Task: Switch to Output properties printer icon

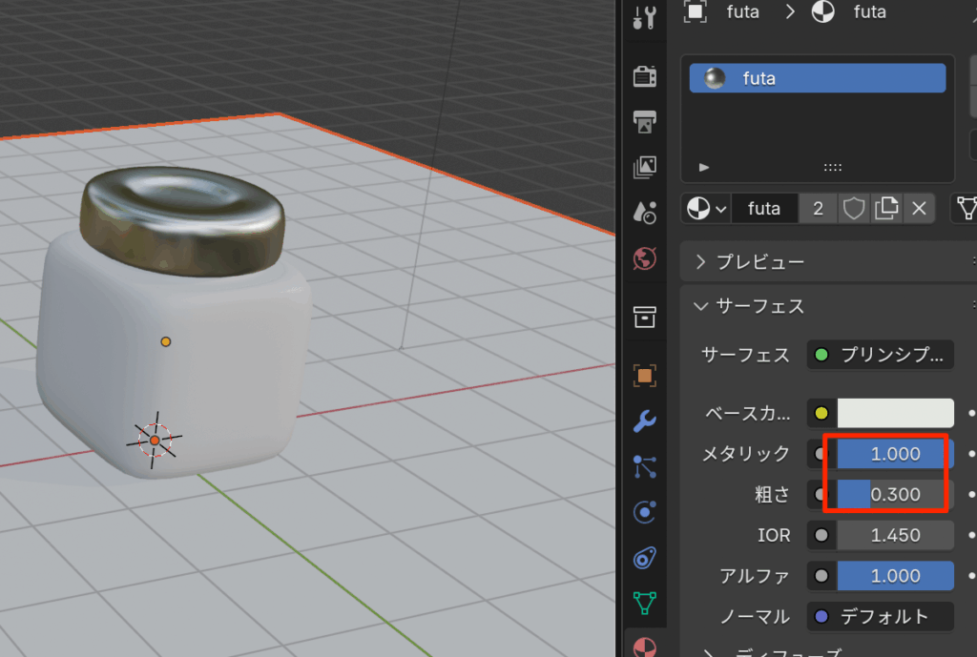Action: tap(645, 121)
